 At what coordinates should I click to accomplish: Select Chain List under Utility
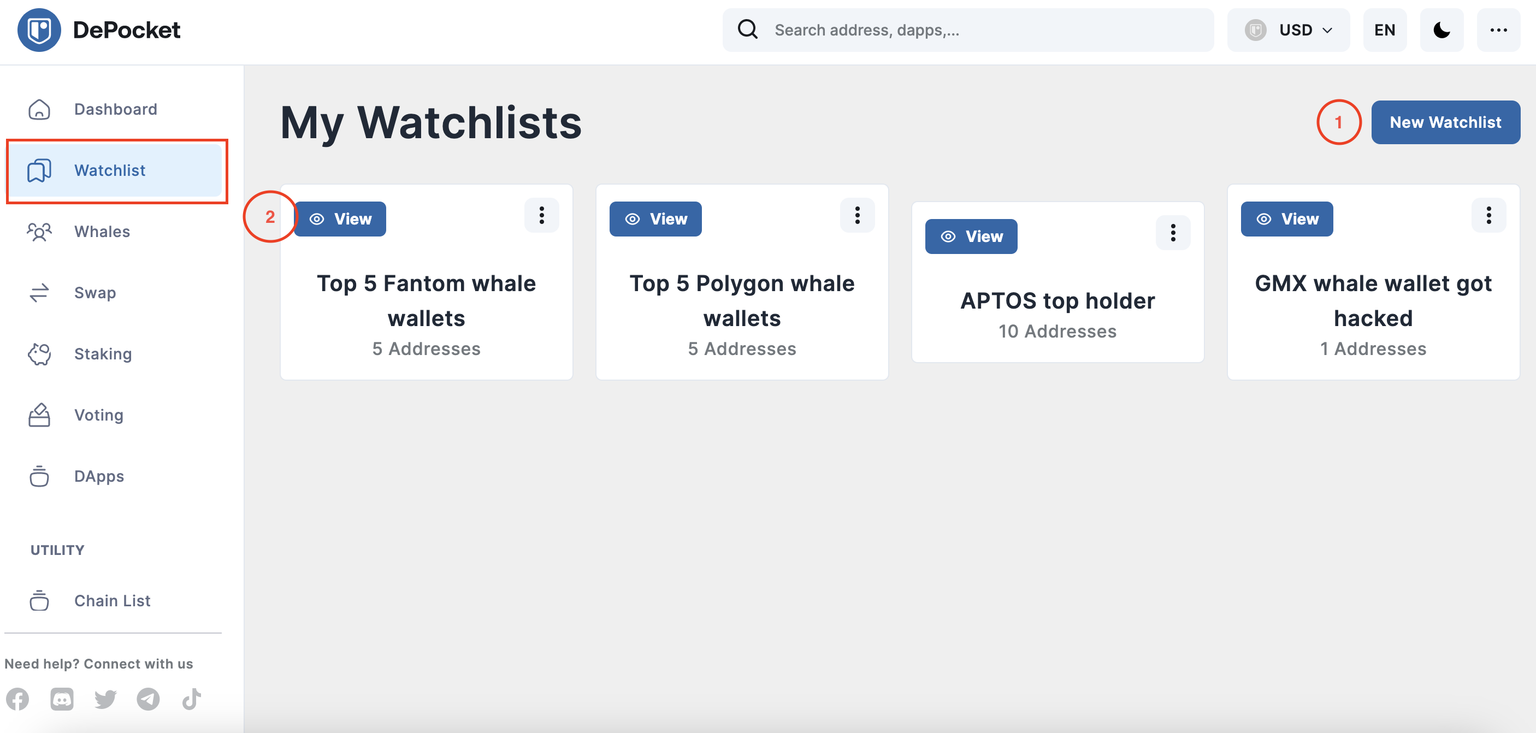[113, 601]
